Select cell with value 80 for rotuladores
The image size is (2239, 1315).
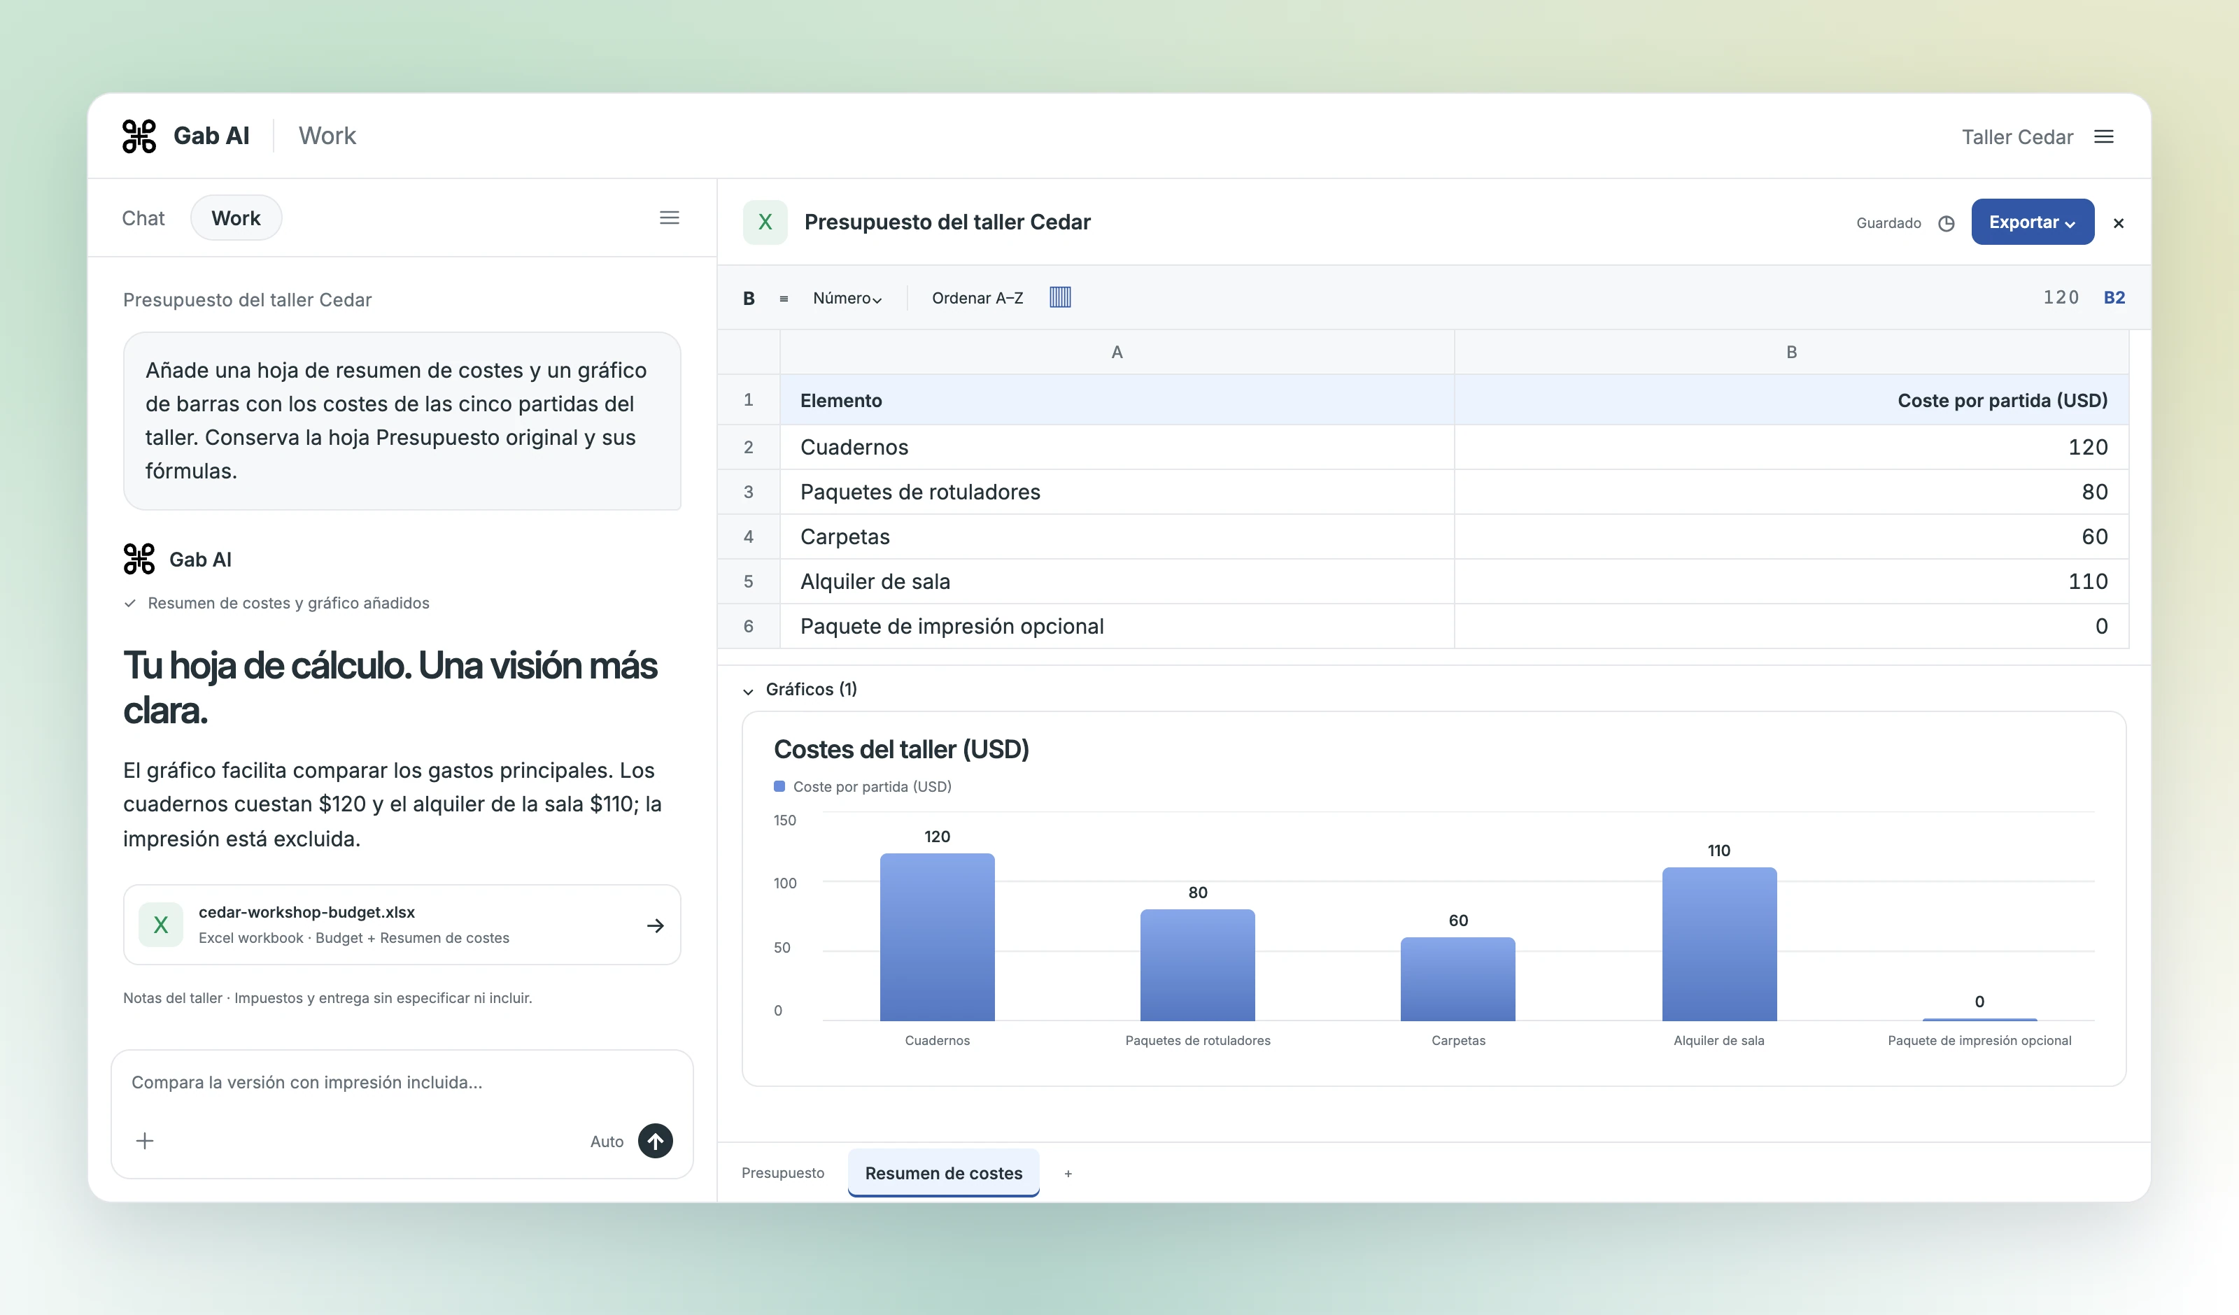[x=1791, y=492]
